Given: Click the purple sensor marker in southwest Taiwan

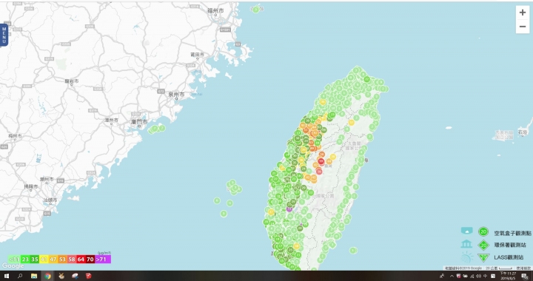Looking at the screenshot, I should [x=289, y=209].
